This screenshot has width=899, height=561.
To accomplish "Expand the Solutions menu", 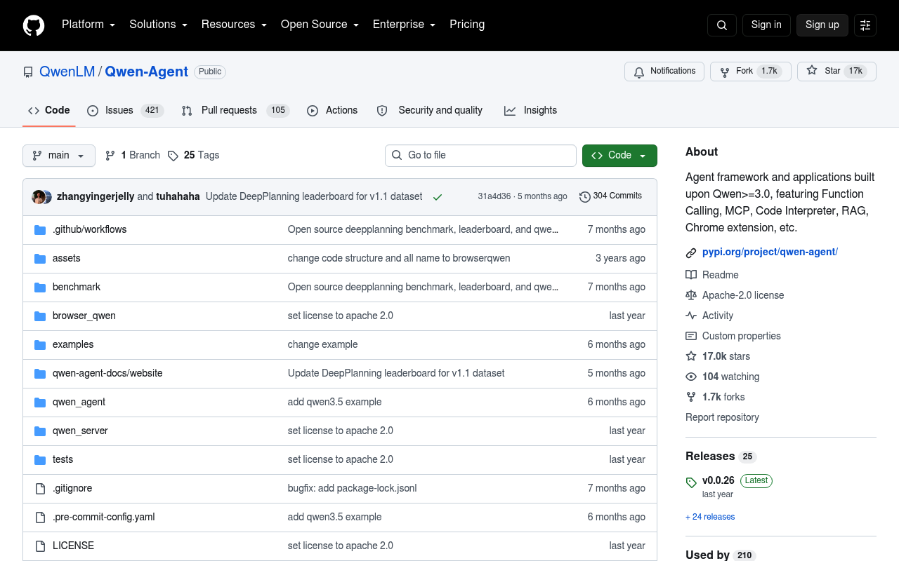I will pyautogui.click(x=158, y=25).
